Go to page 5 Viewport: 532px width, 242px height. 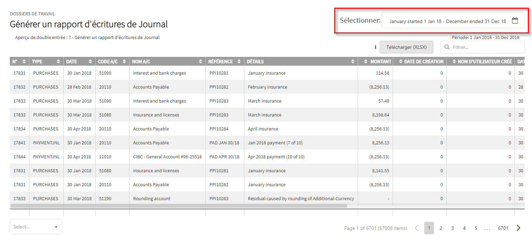click(x=476, y=228)
